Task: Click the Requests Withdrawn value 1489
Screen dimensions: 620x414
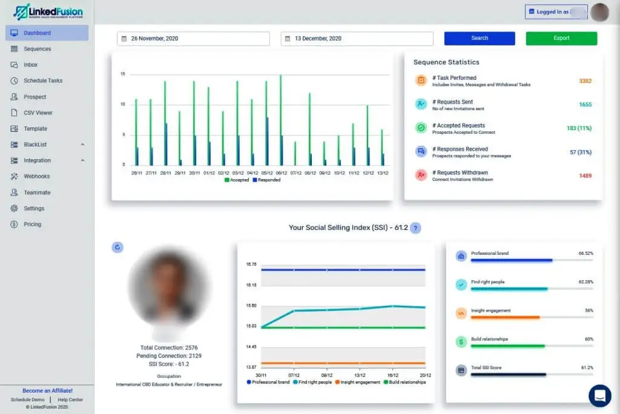Action: point(585,176)
